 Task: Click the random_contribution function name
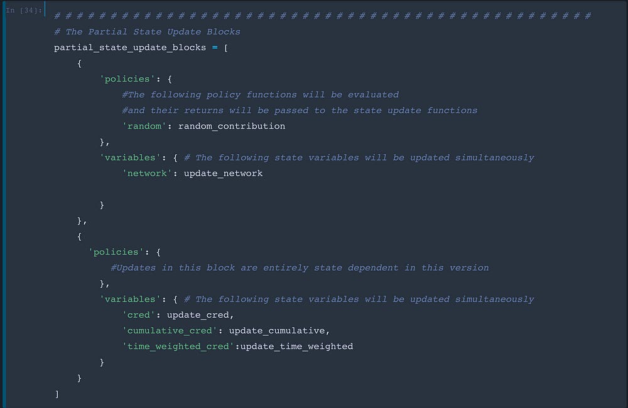click(x=232, y=126)
